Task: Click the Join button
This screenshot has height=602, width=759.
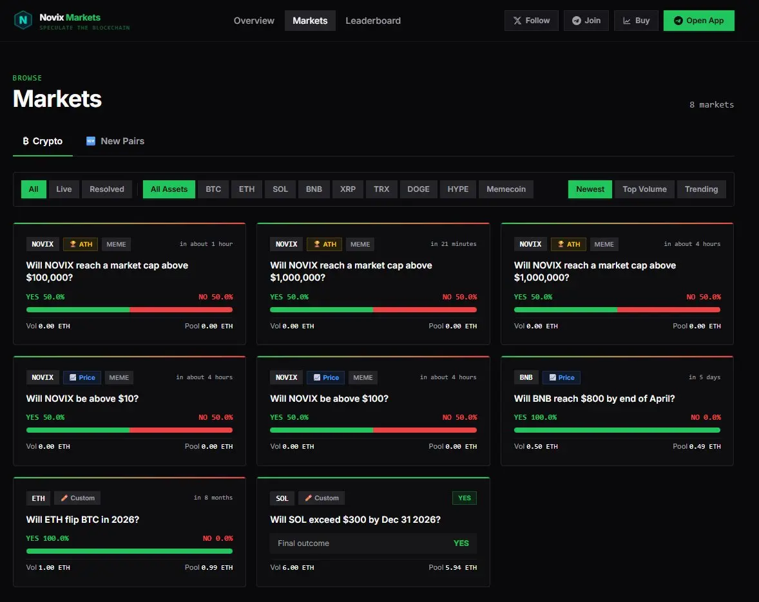Action: [x=586, y=21]
